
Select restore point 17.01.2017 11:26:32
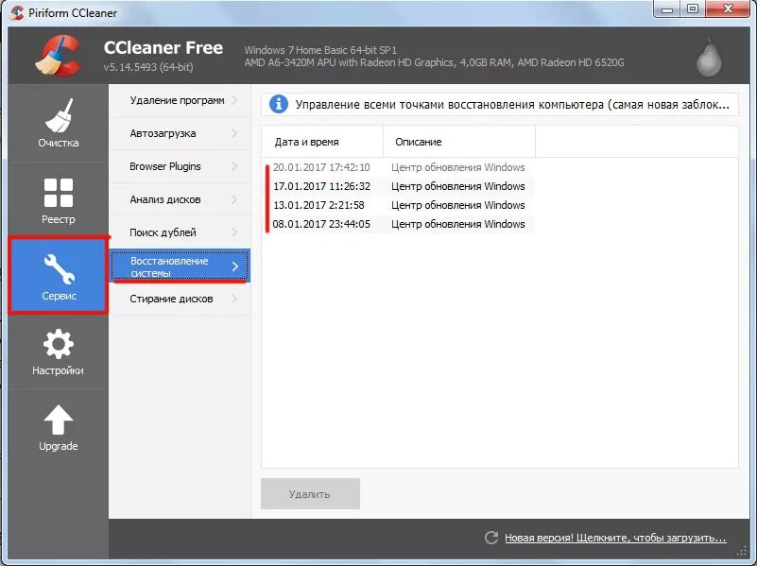321,186
